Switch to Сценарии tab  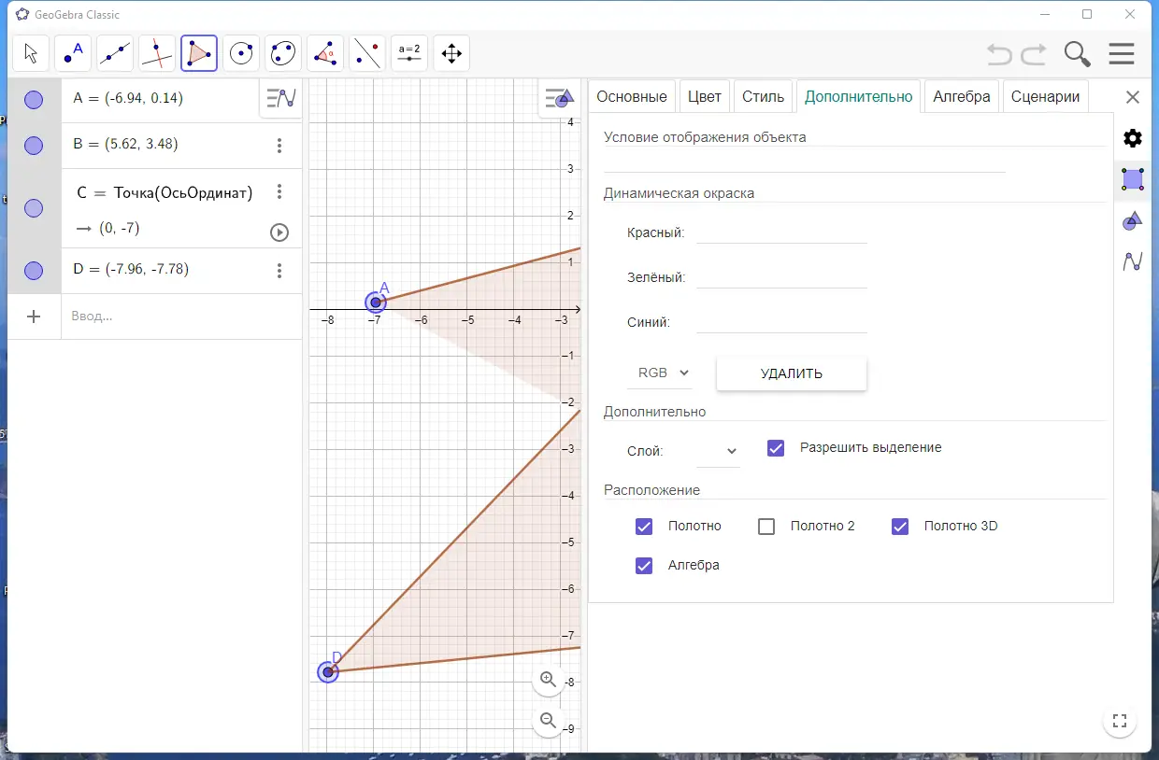(x=1045, y=96)
